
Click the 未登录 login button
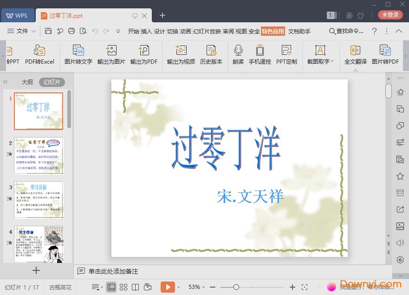pos(390,14)
